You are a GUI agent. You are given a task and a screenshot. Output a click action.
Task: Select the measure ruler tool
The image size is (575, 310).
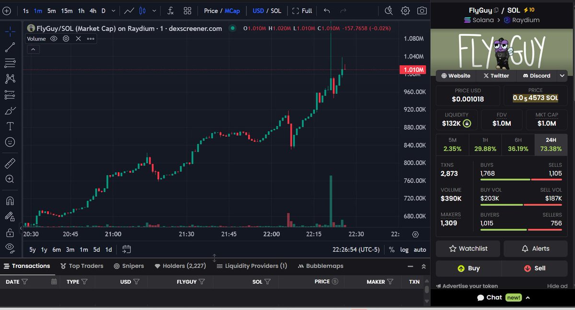(x=10, y=163)
